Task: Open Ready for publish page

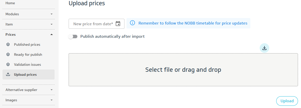Action: pyautogui.click(x=28, y=54)
